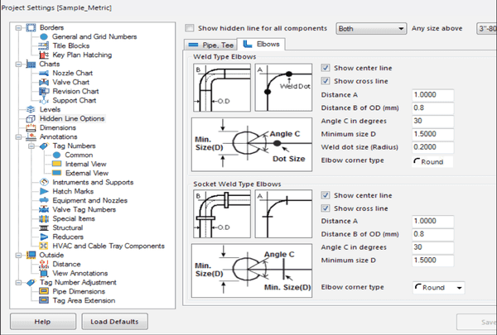Enable Show hidden line for all components
497x335 pixels.
191,27
